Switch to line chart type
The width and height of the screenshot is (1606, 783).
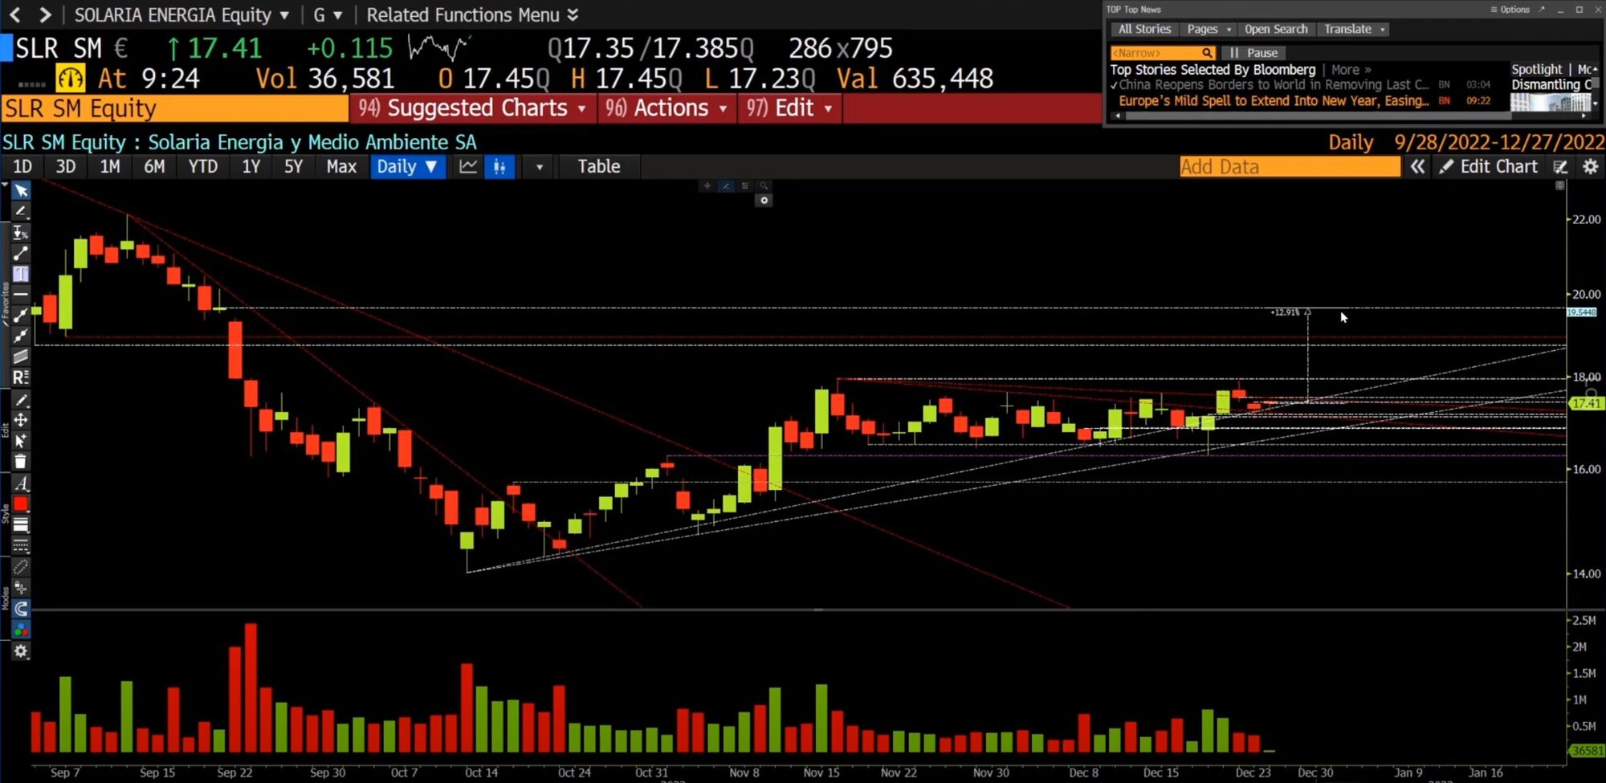(x=468, y=166)
